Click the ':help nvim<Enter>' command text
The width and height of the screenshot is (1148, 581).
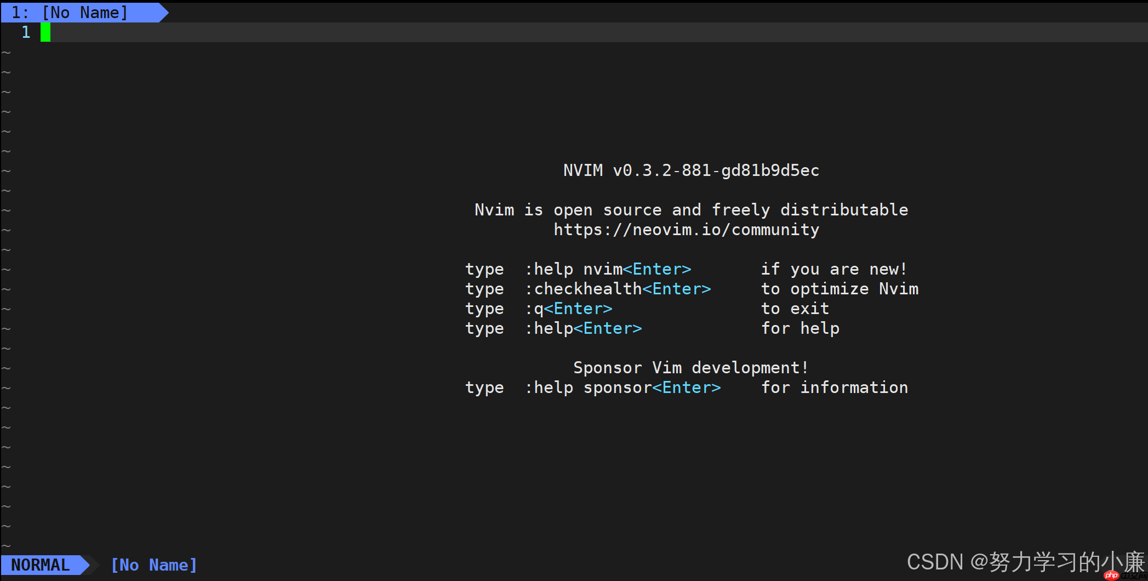pos(608,269)
